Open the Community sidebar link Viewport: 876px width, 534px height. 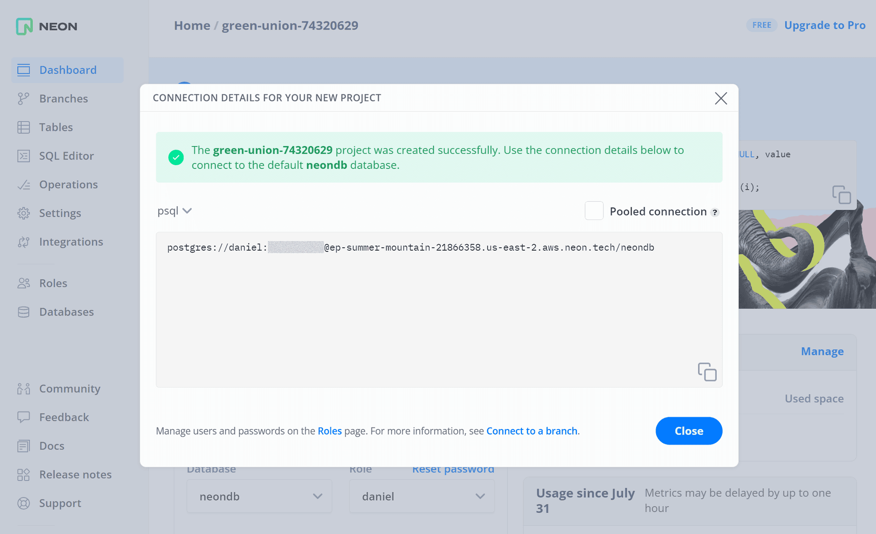(x=69, y=389)
